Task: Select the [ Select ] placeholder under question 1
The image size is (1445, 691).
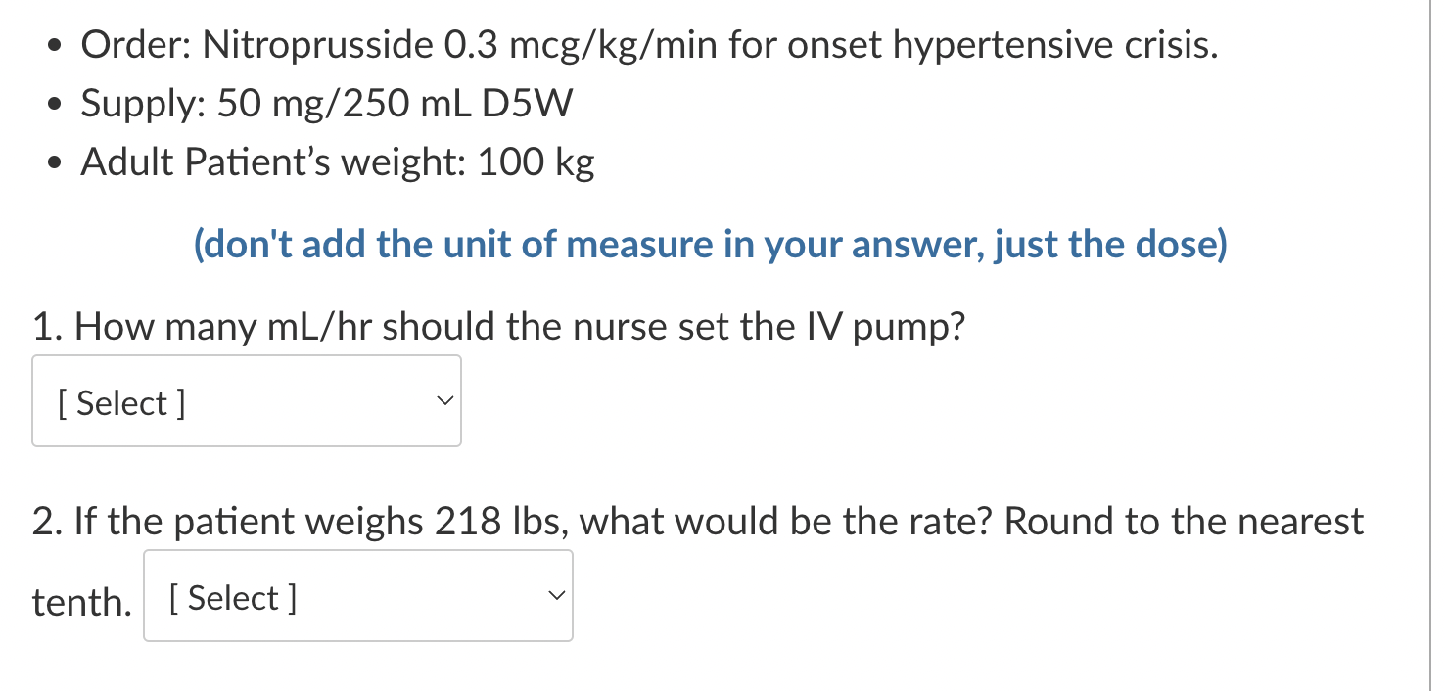Action: [121, 401]
